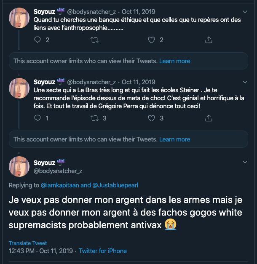Click the first "Learn more" link

click(x=174, y=61)
